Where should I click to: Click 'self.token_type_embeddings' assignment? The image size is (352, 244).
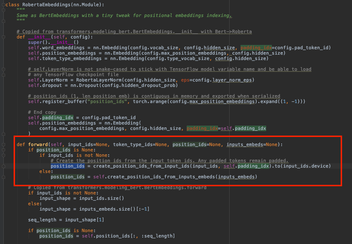pyautogui.click(x=65, y=59)
